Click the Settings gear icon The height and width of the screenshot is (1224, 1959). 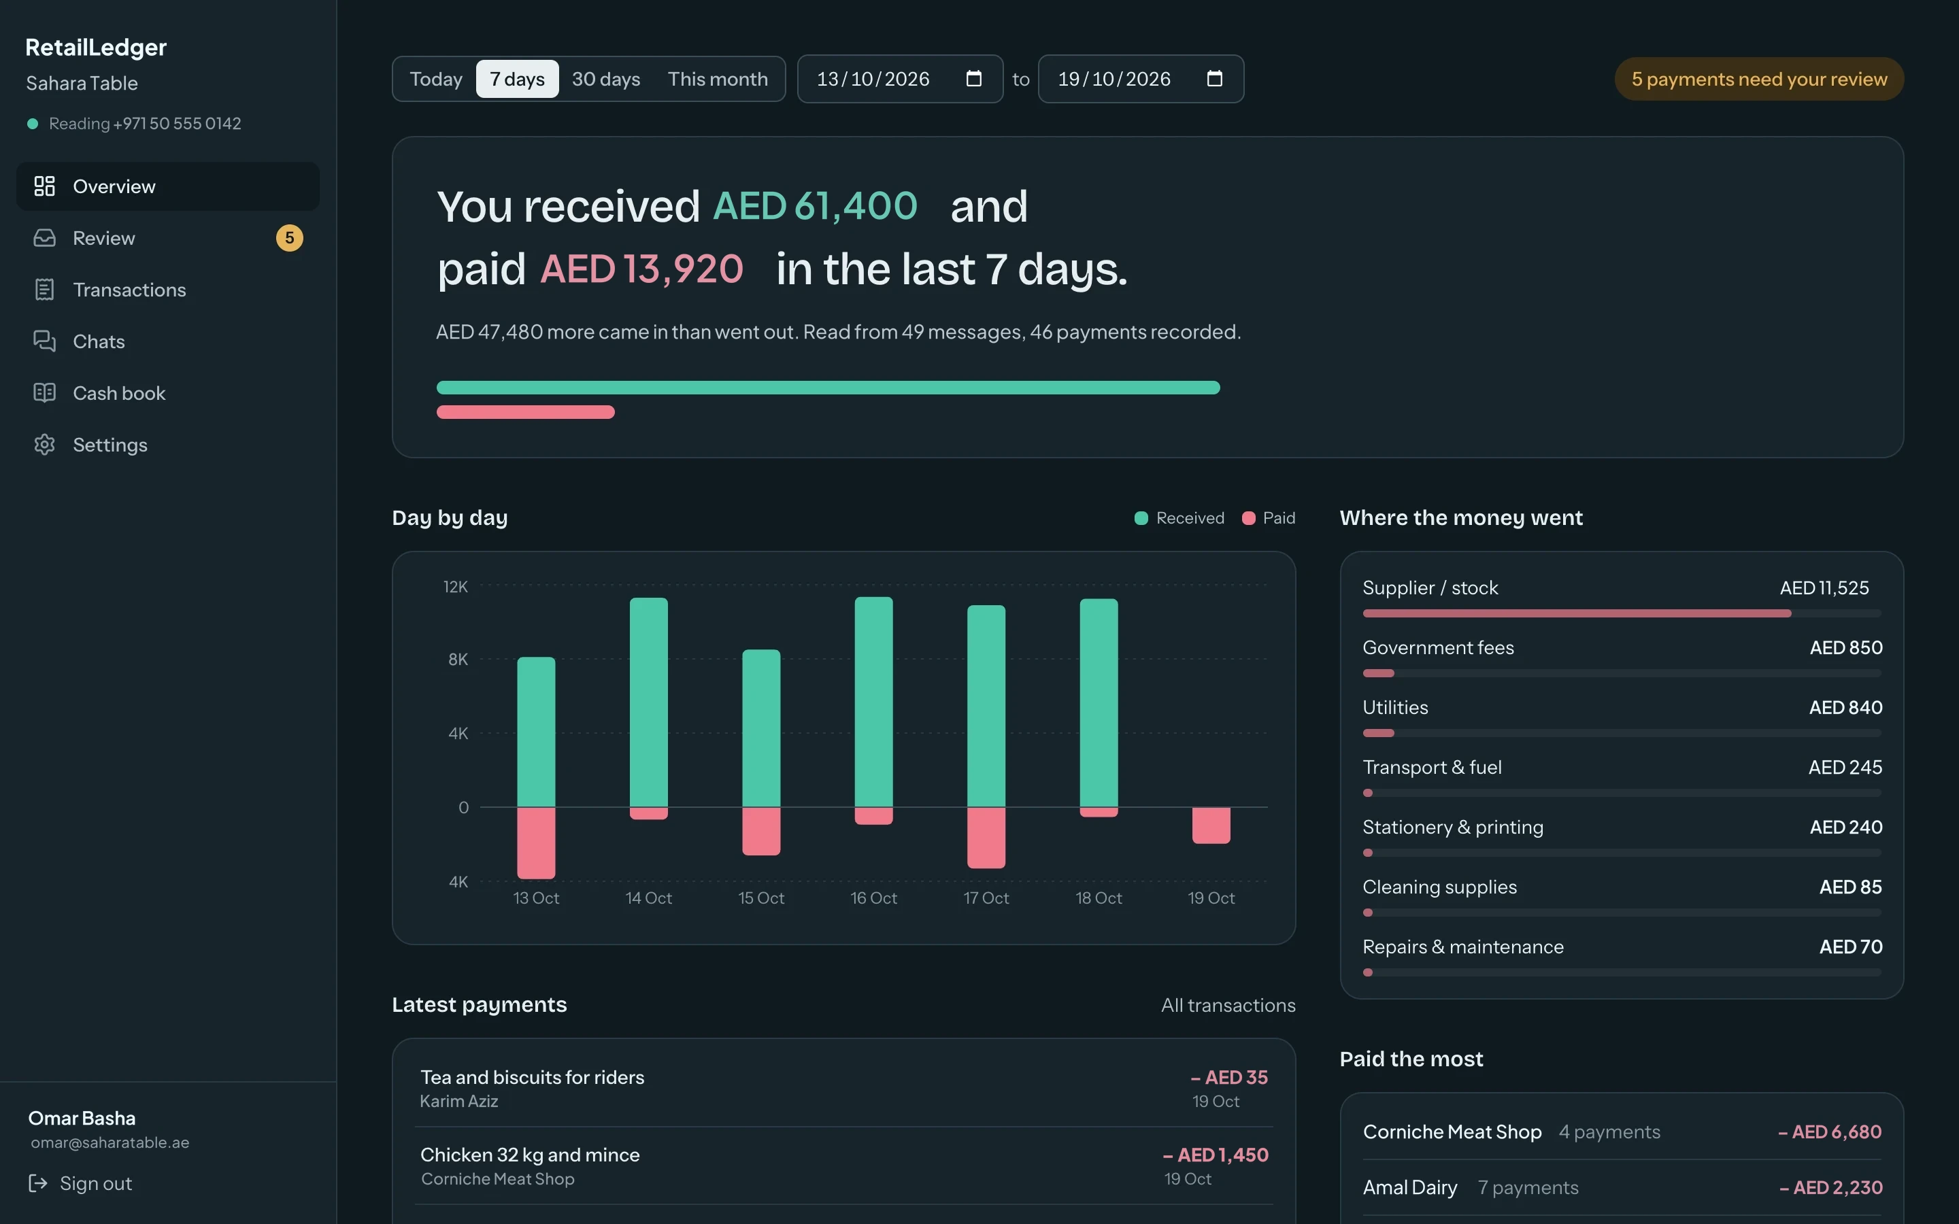44,445
